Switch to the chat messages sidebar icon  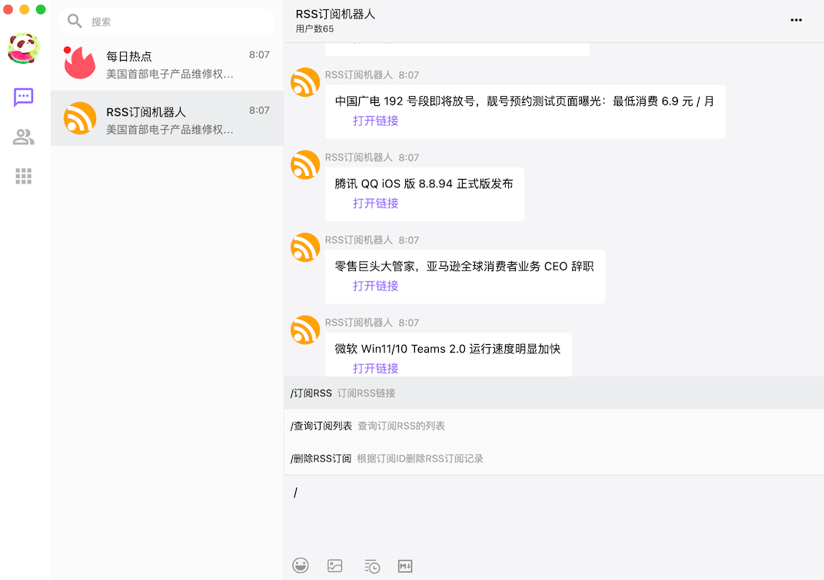[24, 98]
